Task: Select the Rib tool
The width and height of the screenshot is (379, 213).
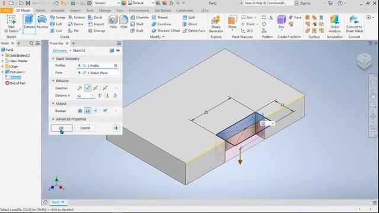Action: pyautogui.click(x=73, y=31)
